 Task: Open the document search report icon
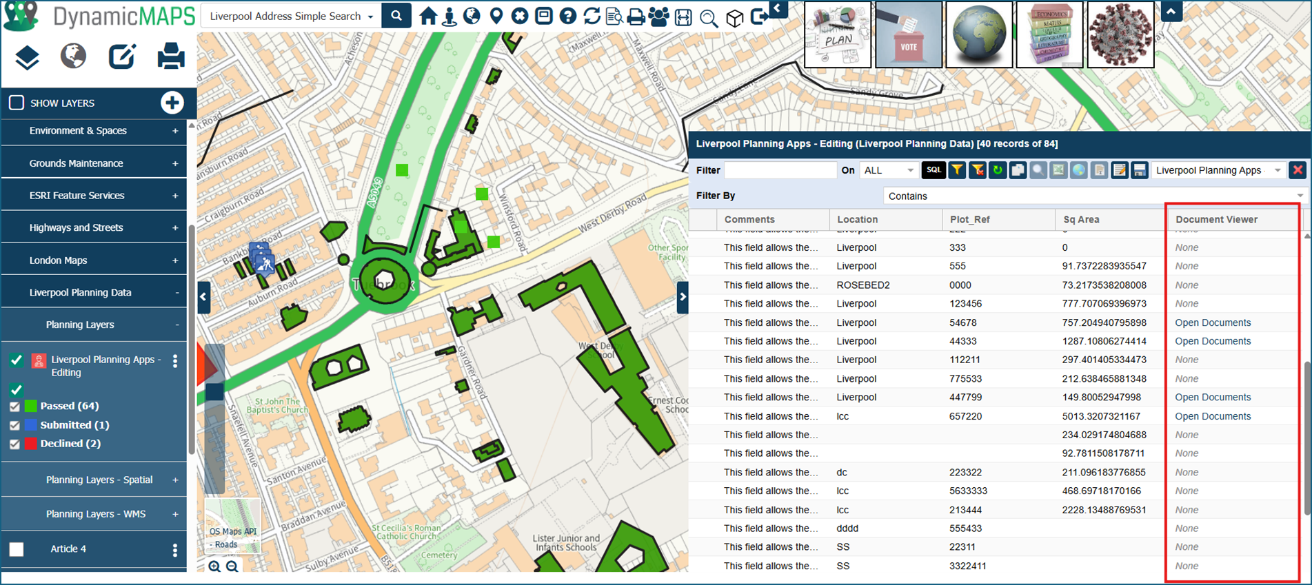614,17
